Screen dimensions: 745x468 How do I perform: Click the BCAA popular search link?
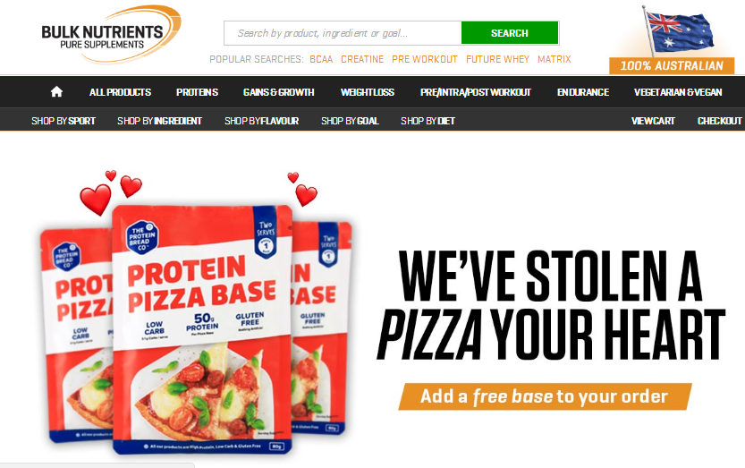(x=321, y=59)
